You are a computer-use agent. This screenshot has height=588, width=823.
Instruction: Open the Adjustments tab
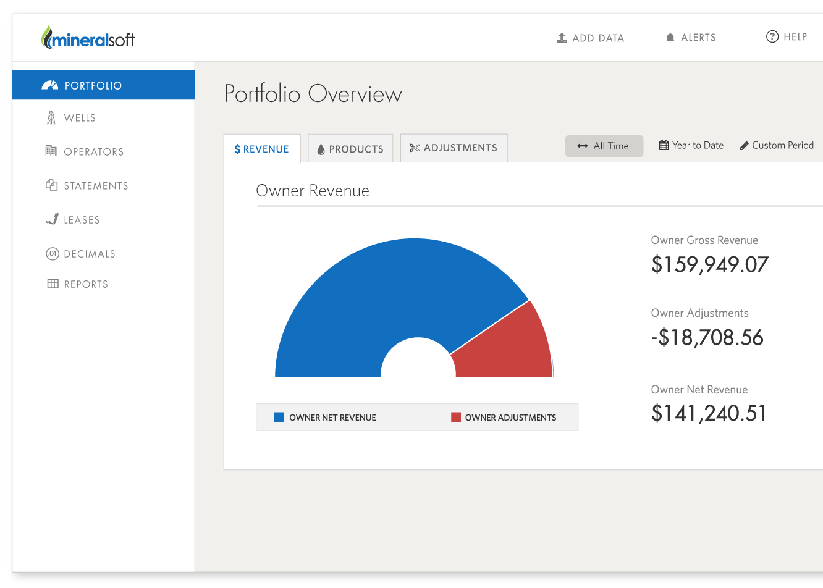click(454, 148)
